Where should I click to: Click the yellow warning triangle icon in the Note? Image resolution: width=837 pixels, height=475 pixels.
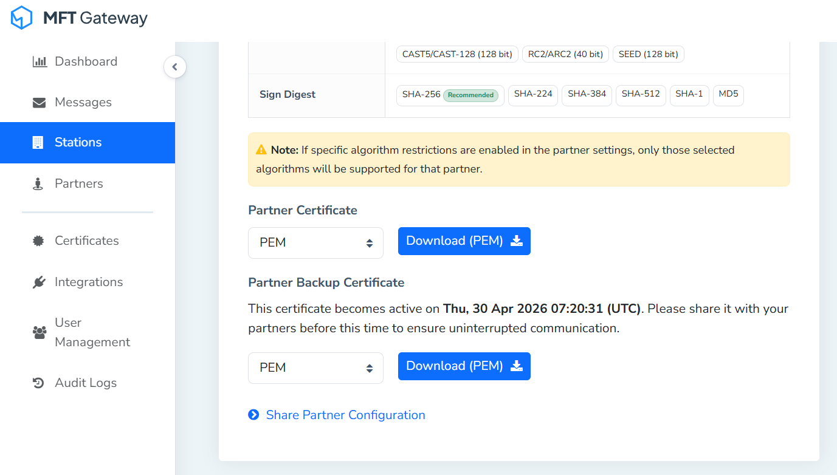261,149
